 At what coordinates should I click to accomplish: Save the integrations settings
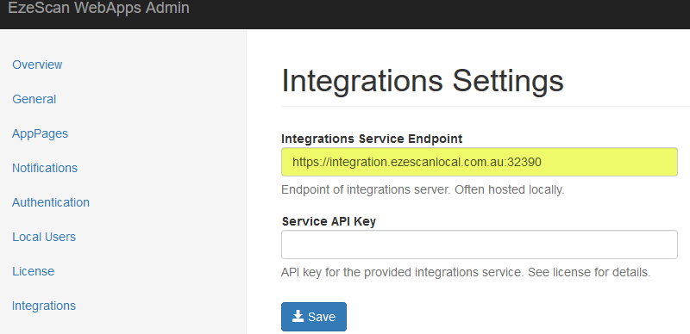click(x=314, y=317)
